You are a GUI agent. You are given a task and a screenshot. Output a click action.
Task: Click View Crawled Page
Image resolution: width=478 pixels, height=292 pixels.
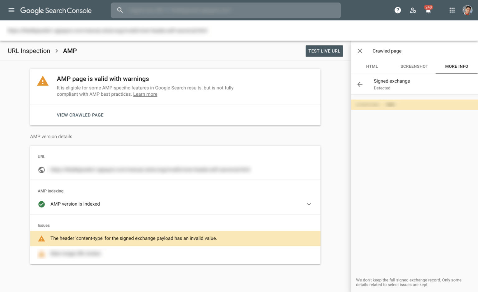point(80,115)
